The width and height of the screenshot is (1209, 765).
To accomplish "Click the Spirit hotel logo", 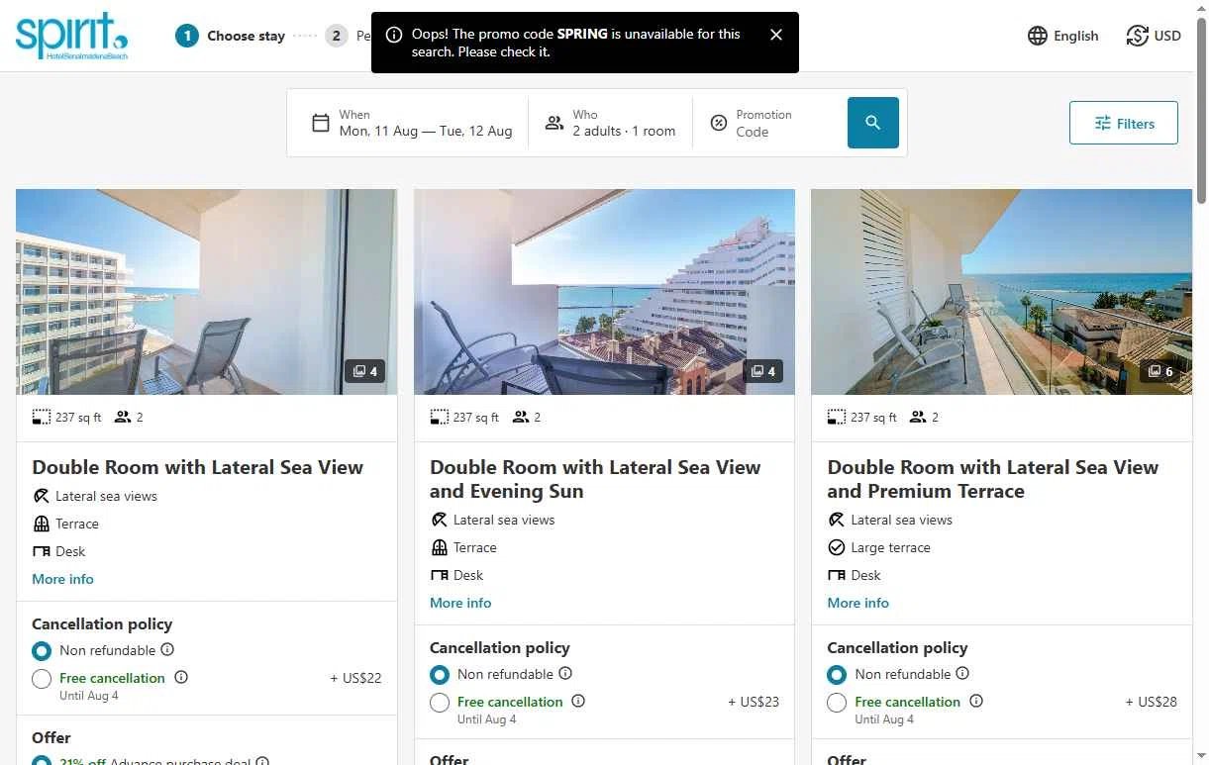I will (71, 36).
